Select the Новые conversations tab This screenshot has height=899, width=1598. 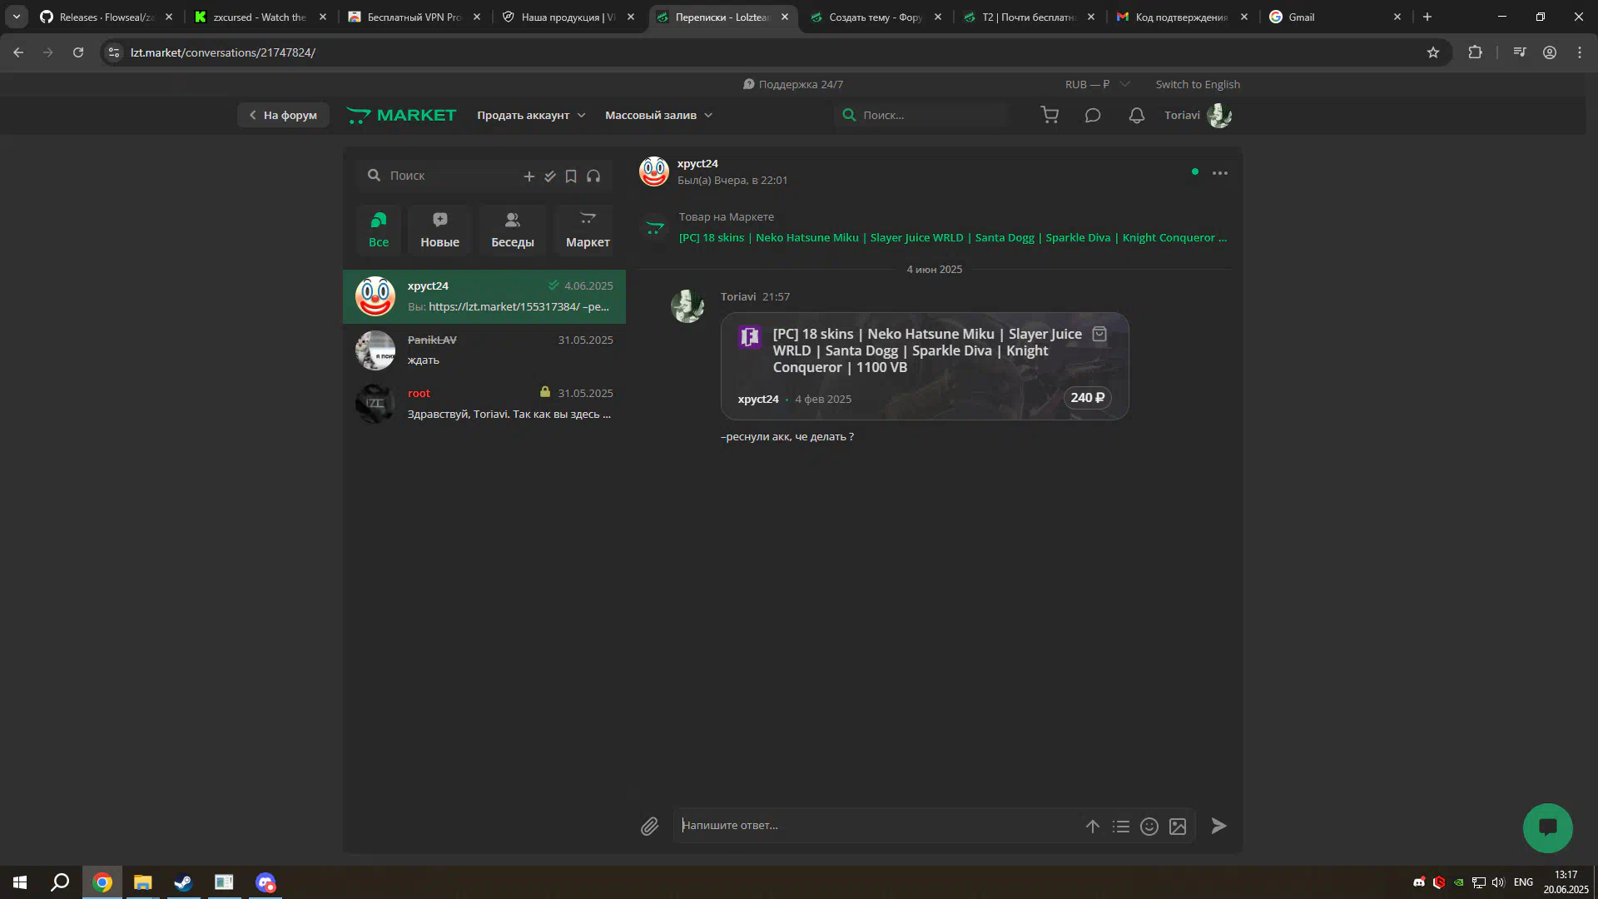pos(439,230)
